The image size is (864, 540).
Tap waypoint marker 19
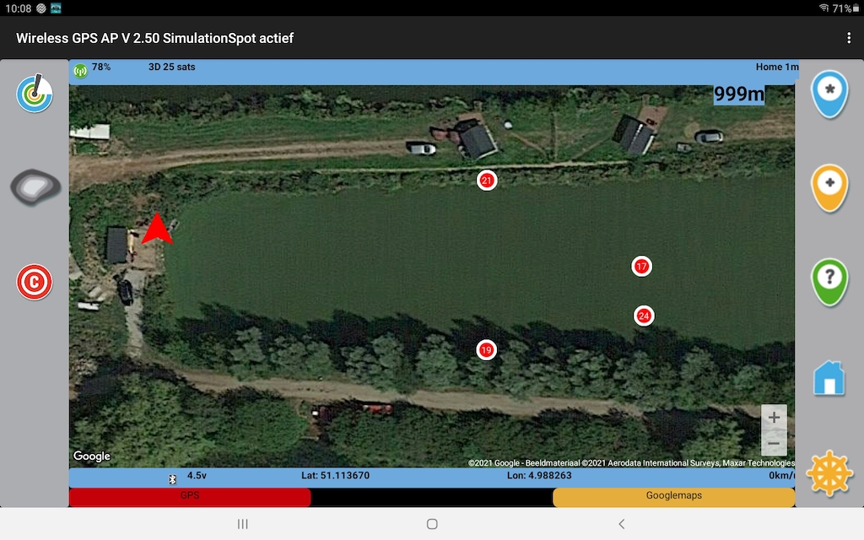point(486,349)
